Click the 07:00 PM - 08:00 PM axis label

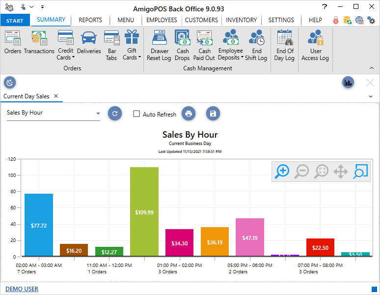(320, 265)
